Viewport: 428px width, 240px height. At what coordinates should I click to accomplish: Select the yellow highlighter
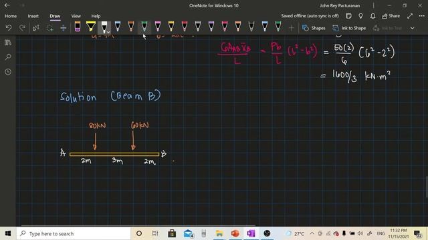pos(91,27)
